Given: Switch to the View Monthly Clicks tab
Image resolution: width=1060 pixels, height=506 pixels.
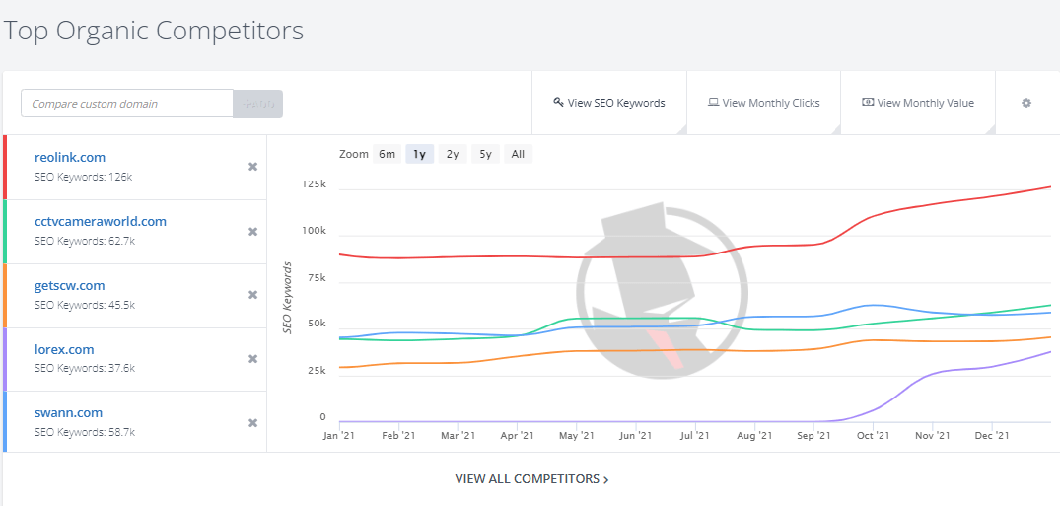Looking at the screenshot, I should click(764, 103).
